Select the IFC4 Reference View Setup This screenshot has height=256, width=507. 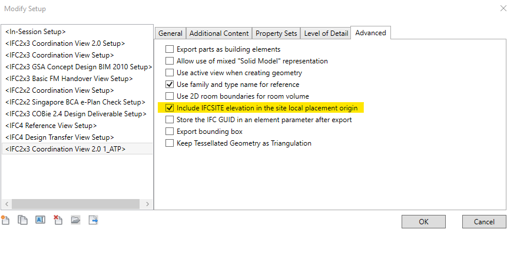[51, 126]
